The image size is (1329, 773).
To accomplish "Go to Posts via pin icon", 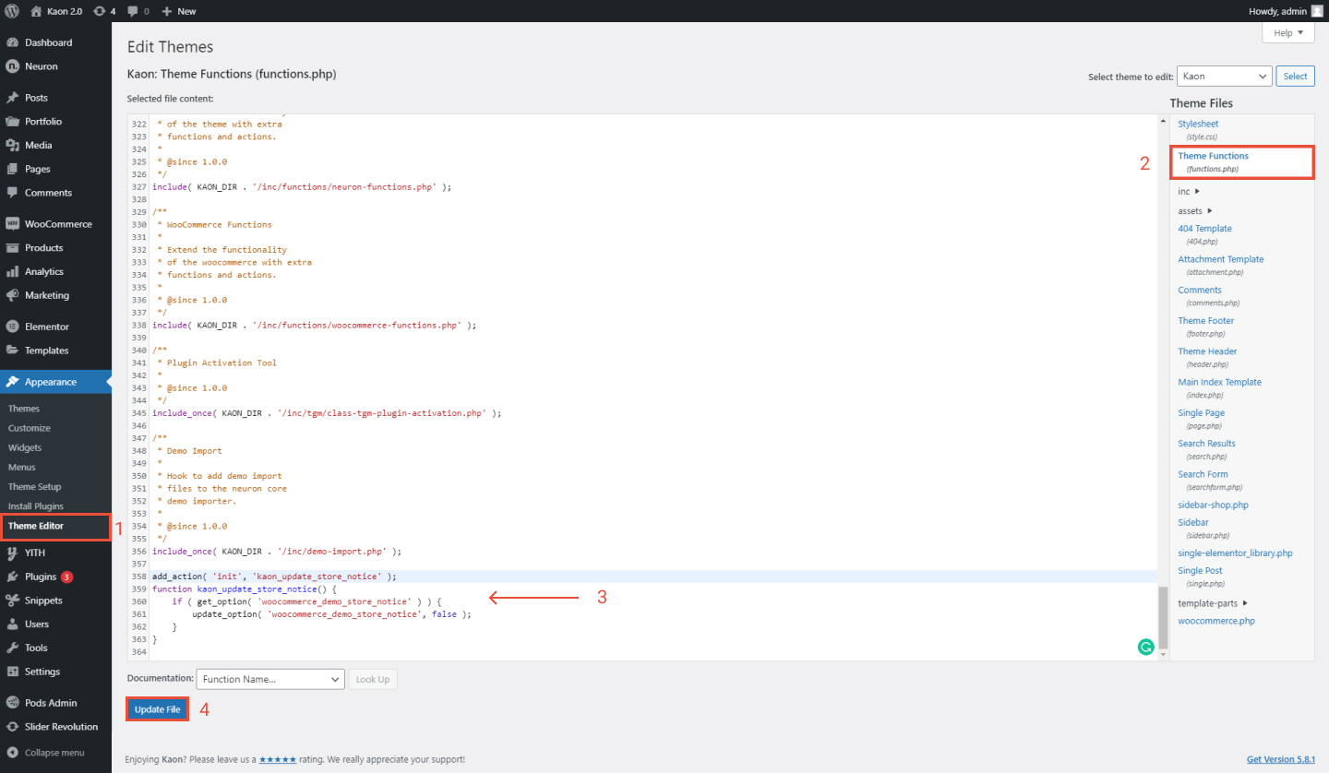I will (x=13, y=97).
